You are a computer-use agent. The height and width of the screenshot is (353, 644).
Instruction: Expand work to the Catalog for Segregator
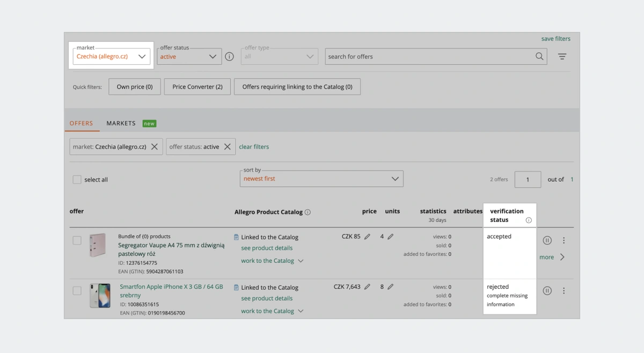272,261
